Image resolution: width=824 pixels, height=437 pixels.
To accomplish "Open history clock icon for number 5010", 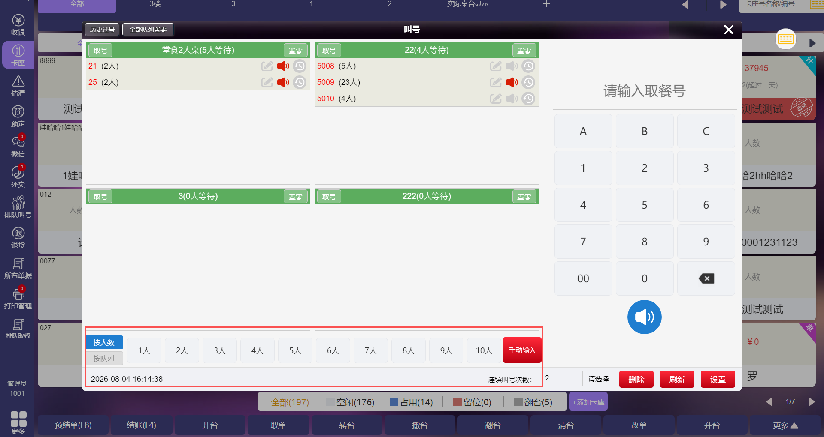I will 528,99.
